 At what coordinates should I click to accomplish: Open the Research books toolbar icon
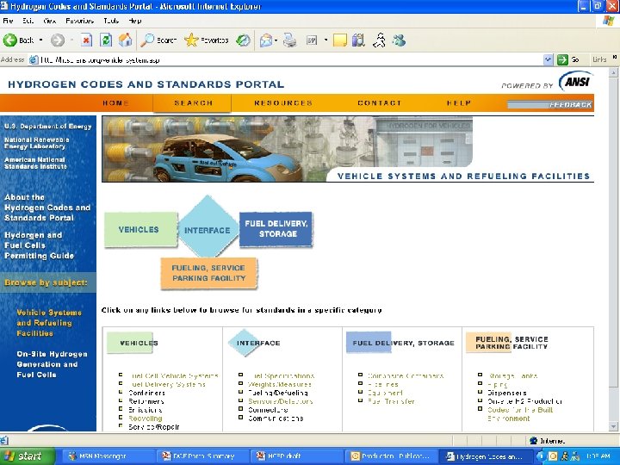358,40
